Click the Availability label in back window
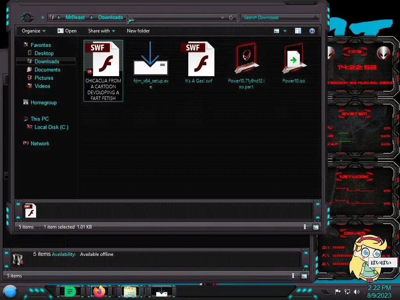The width and height of the screenshot is (400, 300). (64, 254)
